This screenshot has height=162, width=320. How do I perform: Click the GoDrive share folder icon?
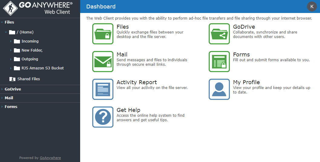point(219,34)
